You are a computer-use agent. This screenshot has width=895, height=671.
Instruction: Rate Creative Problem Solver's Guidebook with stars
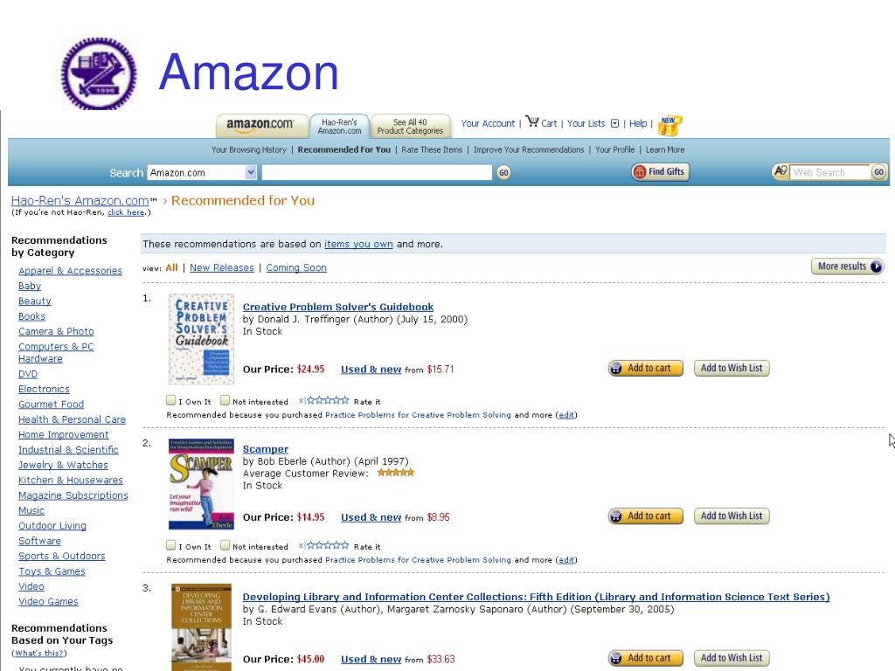pyautogui.click(x=328, y=400)
